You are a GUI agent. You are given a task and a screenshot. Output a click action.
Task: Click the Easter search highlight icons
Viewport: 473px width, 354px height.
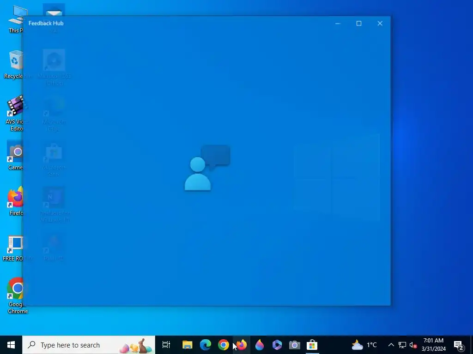136,346
